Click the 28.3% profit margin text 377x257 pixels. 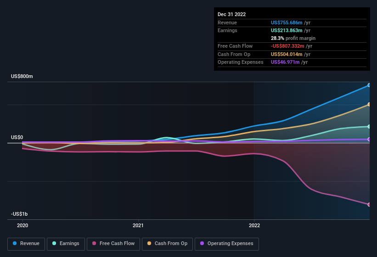pyautogui.click(x=293, y=38)
